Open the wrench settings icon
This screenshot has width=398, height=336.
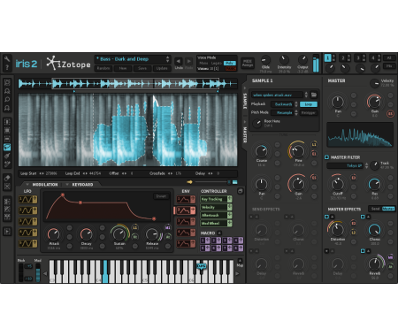click(x=7, y=58)
